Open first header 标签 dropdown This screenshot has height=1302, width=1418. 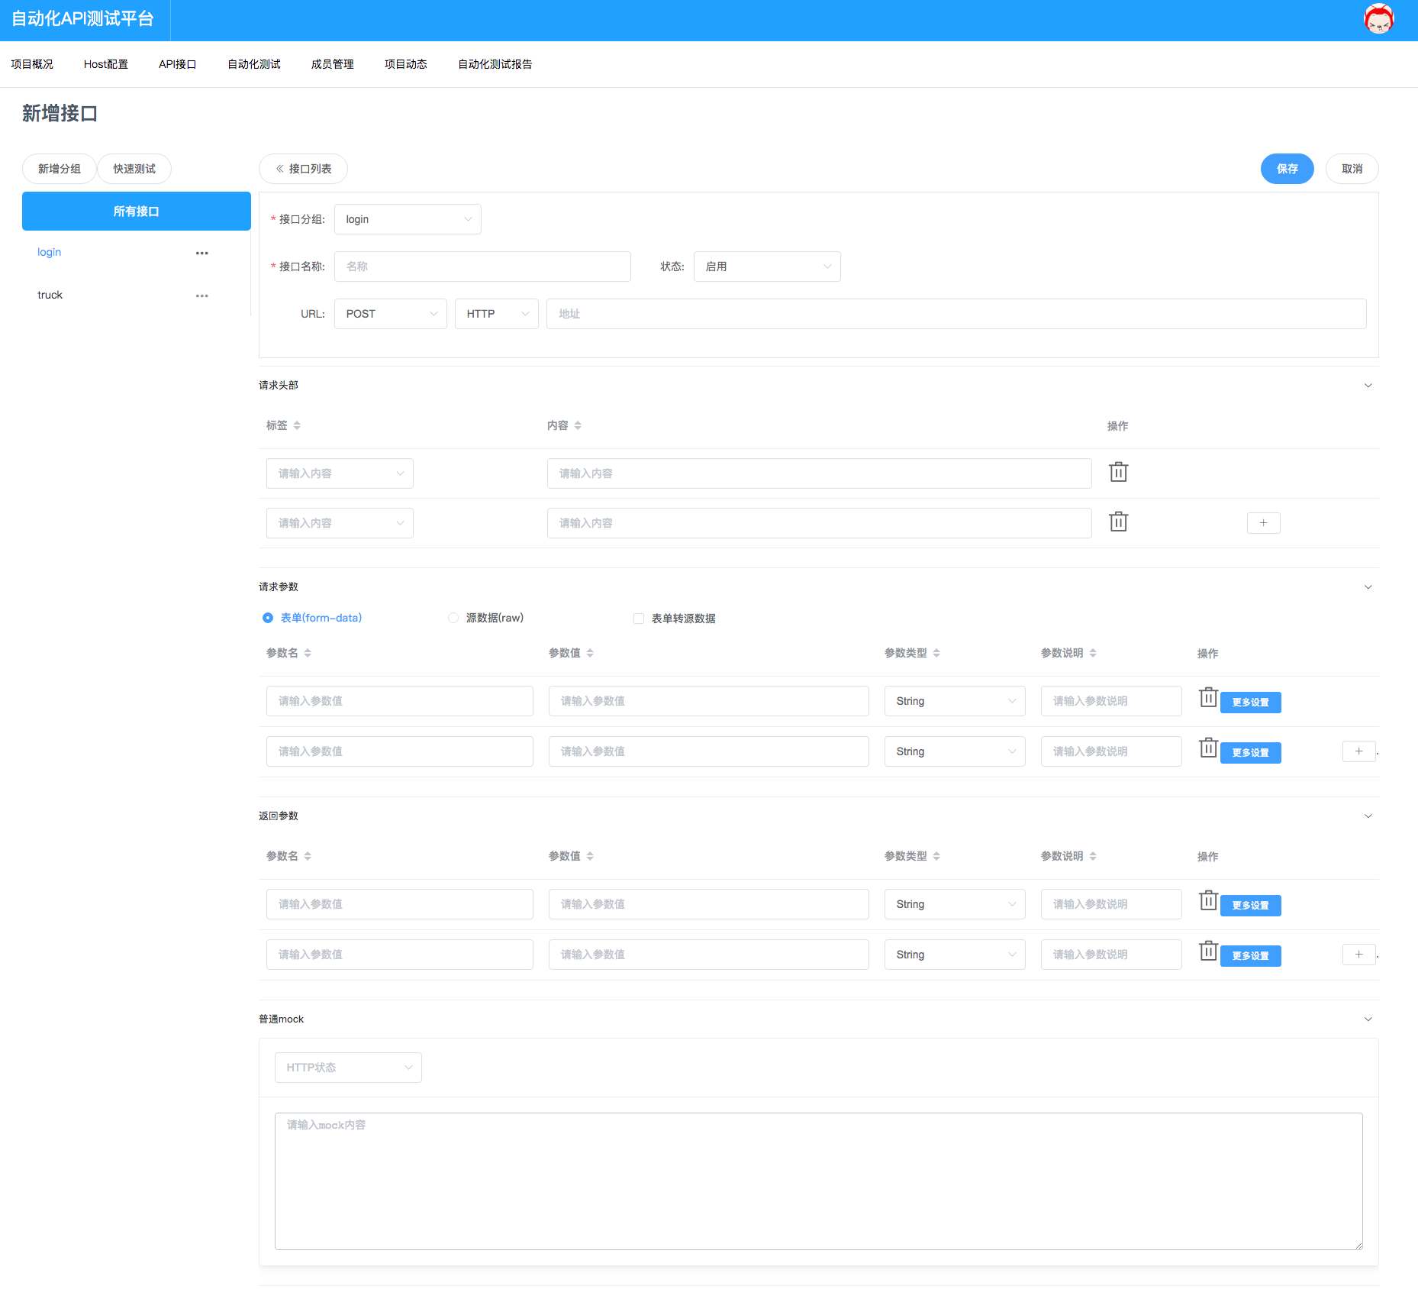click(340, 473)
